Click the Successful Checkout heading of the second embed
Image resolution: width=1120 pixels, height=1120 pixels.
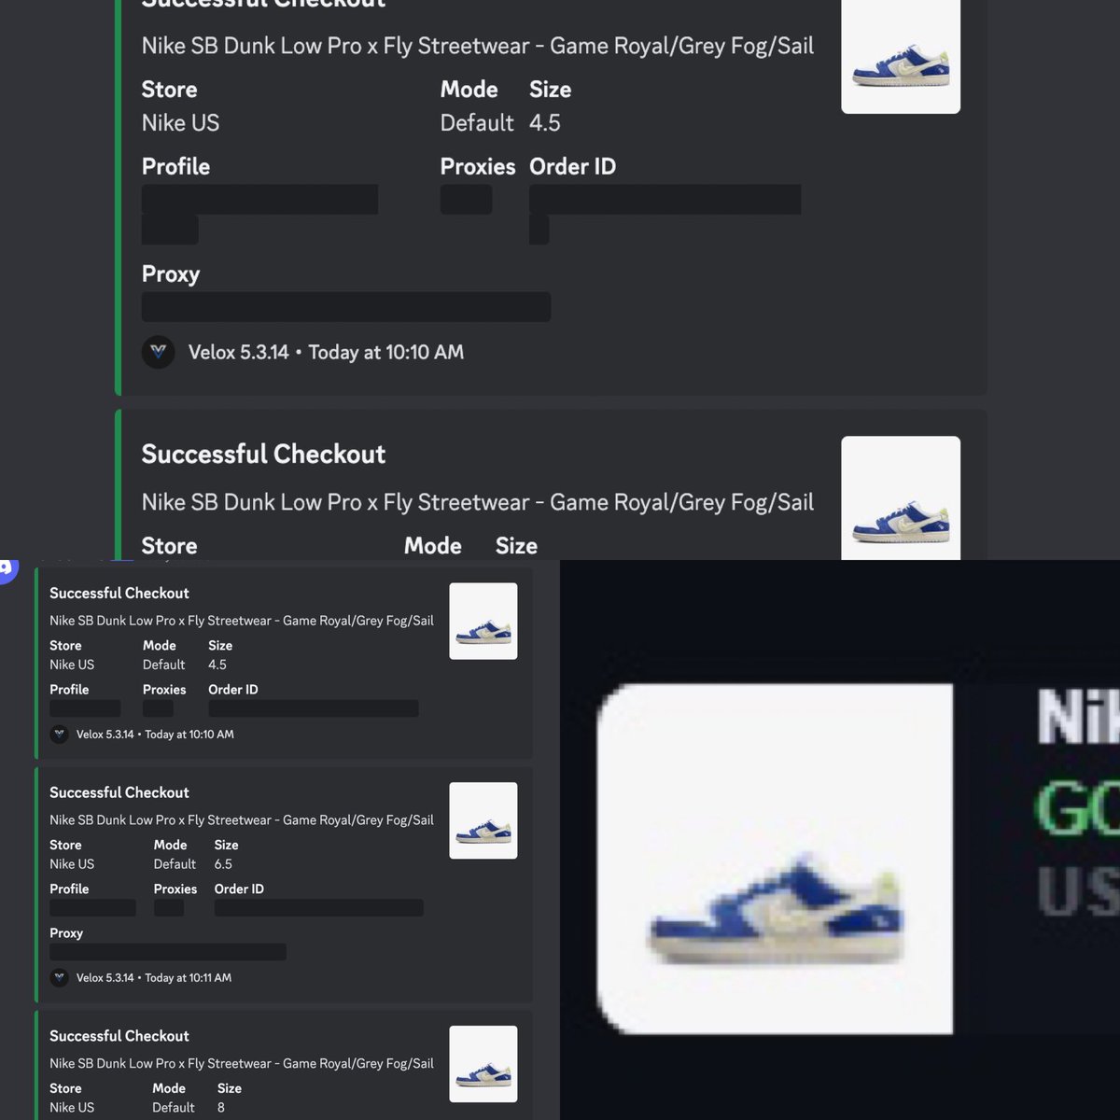(262, 455)
